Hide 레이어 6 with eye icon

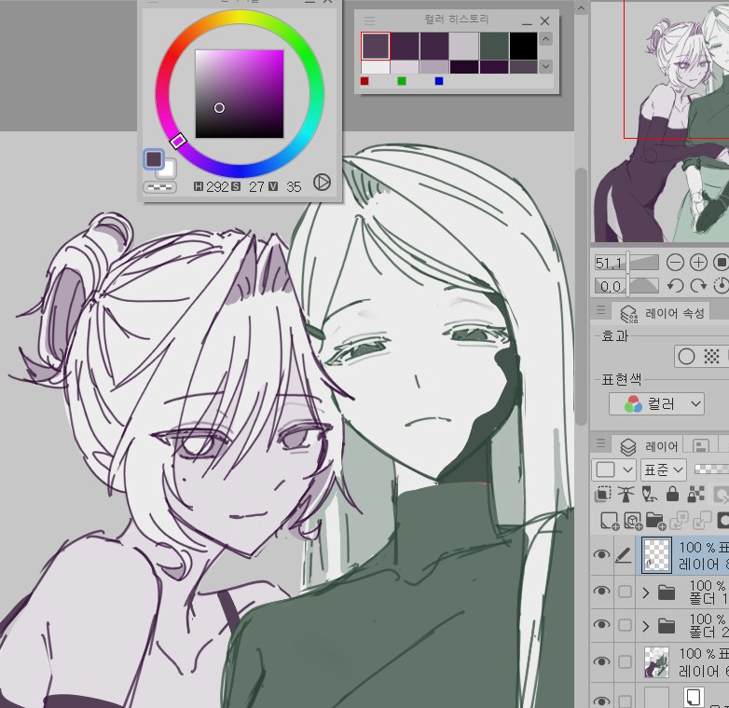coord(601,661)
